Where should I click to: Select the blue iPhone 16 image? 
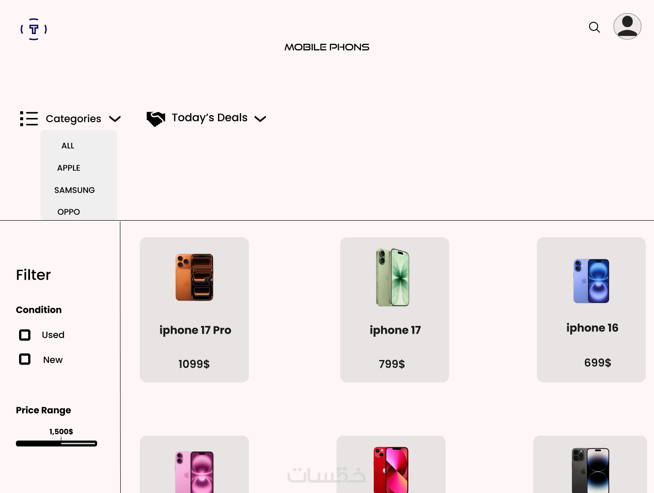coord(591,281)
